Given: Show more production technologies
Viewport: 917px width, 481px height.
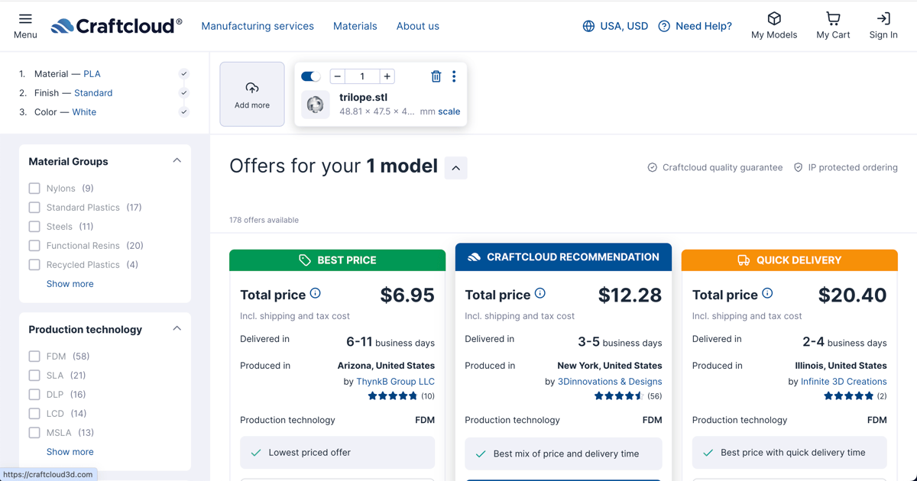Looking at the screenshot, I should tap(70, 452).
